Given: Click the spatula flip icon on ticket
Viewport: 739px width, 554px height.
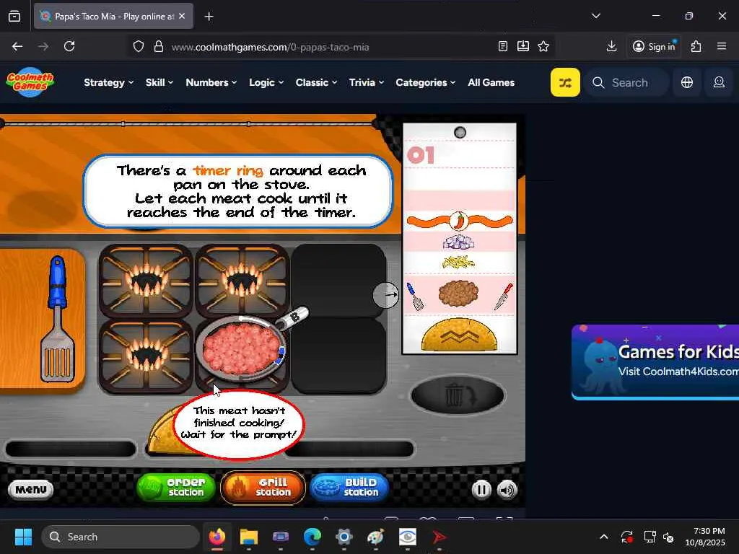Looking at the screenshot, I should point(415,296).
